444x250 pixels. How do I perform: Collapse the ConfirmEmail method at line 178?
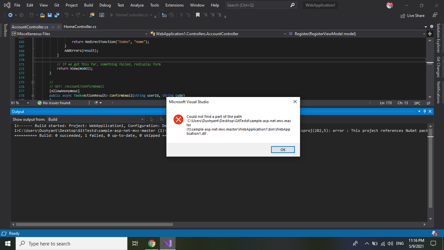click(33, 96)
